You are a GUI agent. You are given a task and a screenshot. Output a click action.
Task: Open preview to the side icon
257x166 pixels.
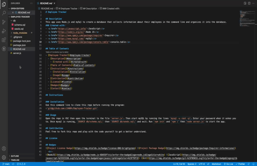coord(245,3)
